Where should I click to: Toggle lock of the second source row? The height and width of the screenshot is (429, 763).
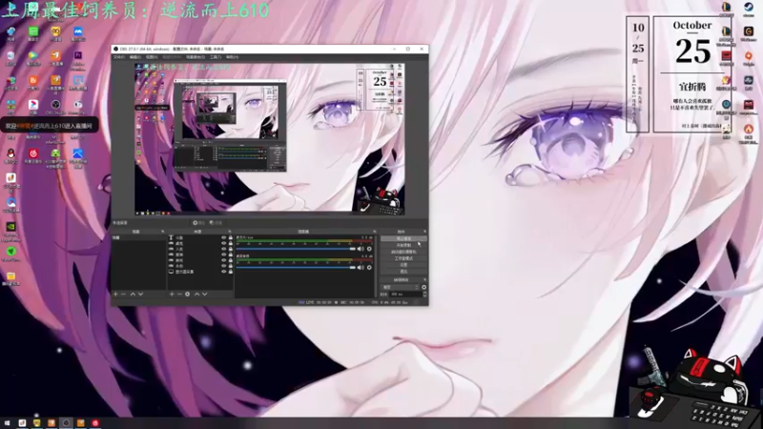click(x=230, y=243)
